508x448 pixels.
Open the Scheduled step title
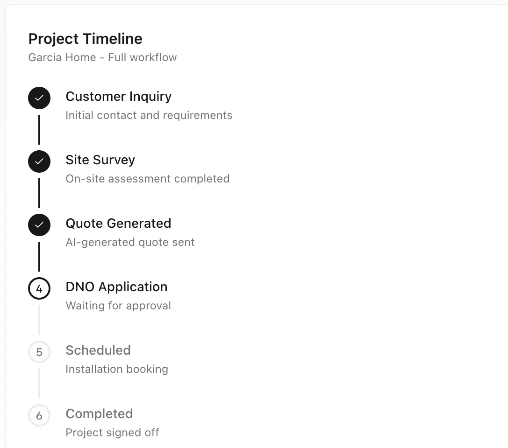[98, 350]
